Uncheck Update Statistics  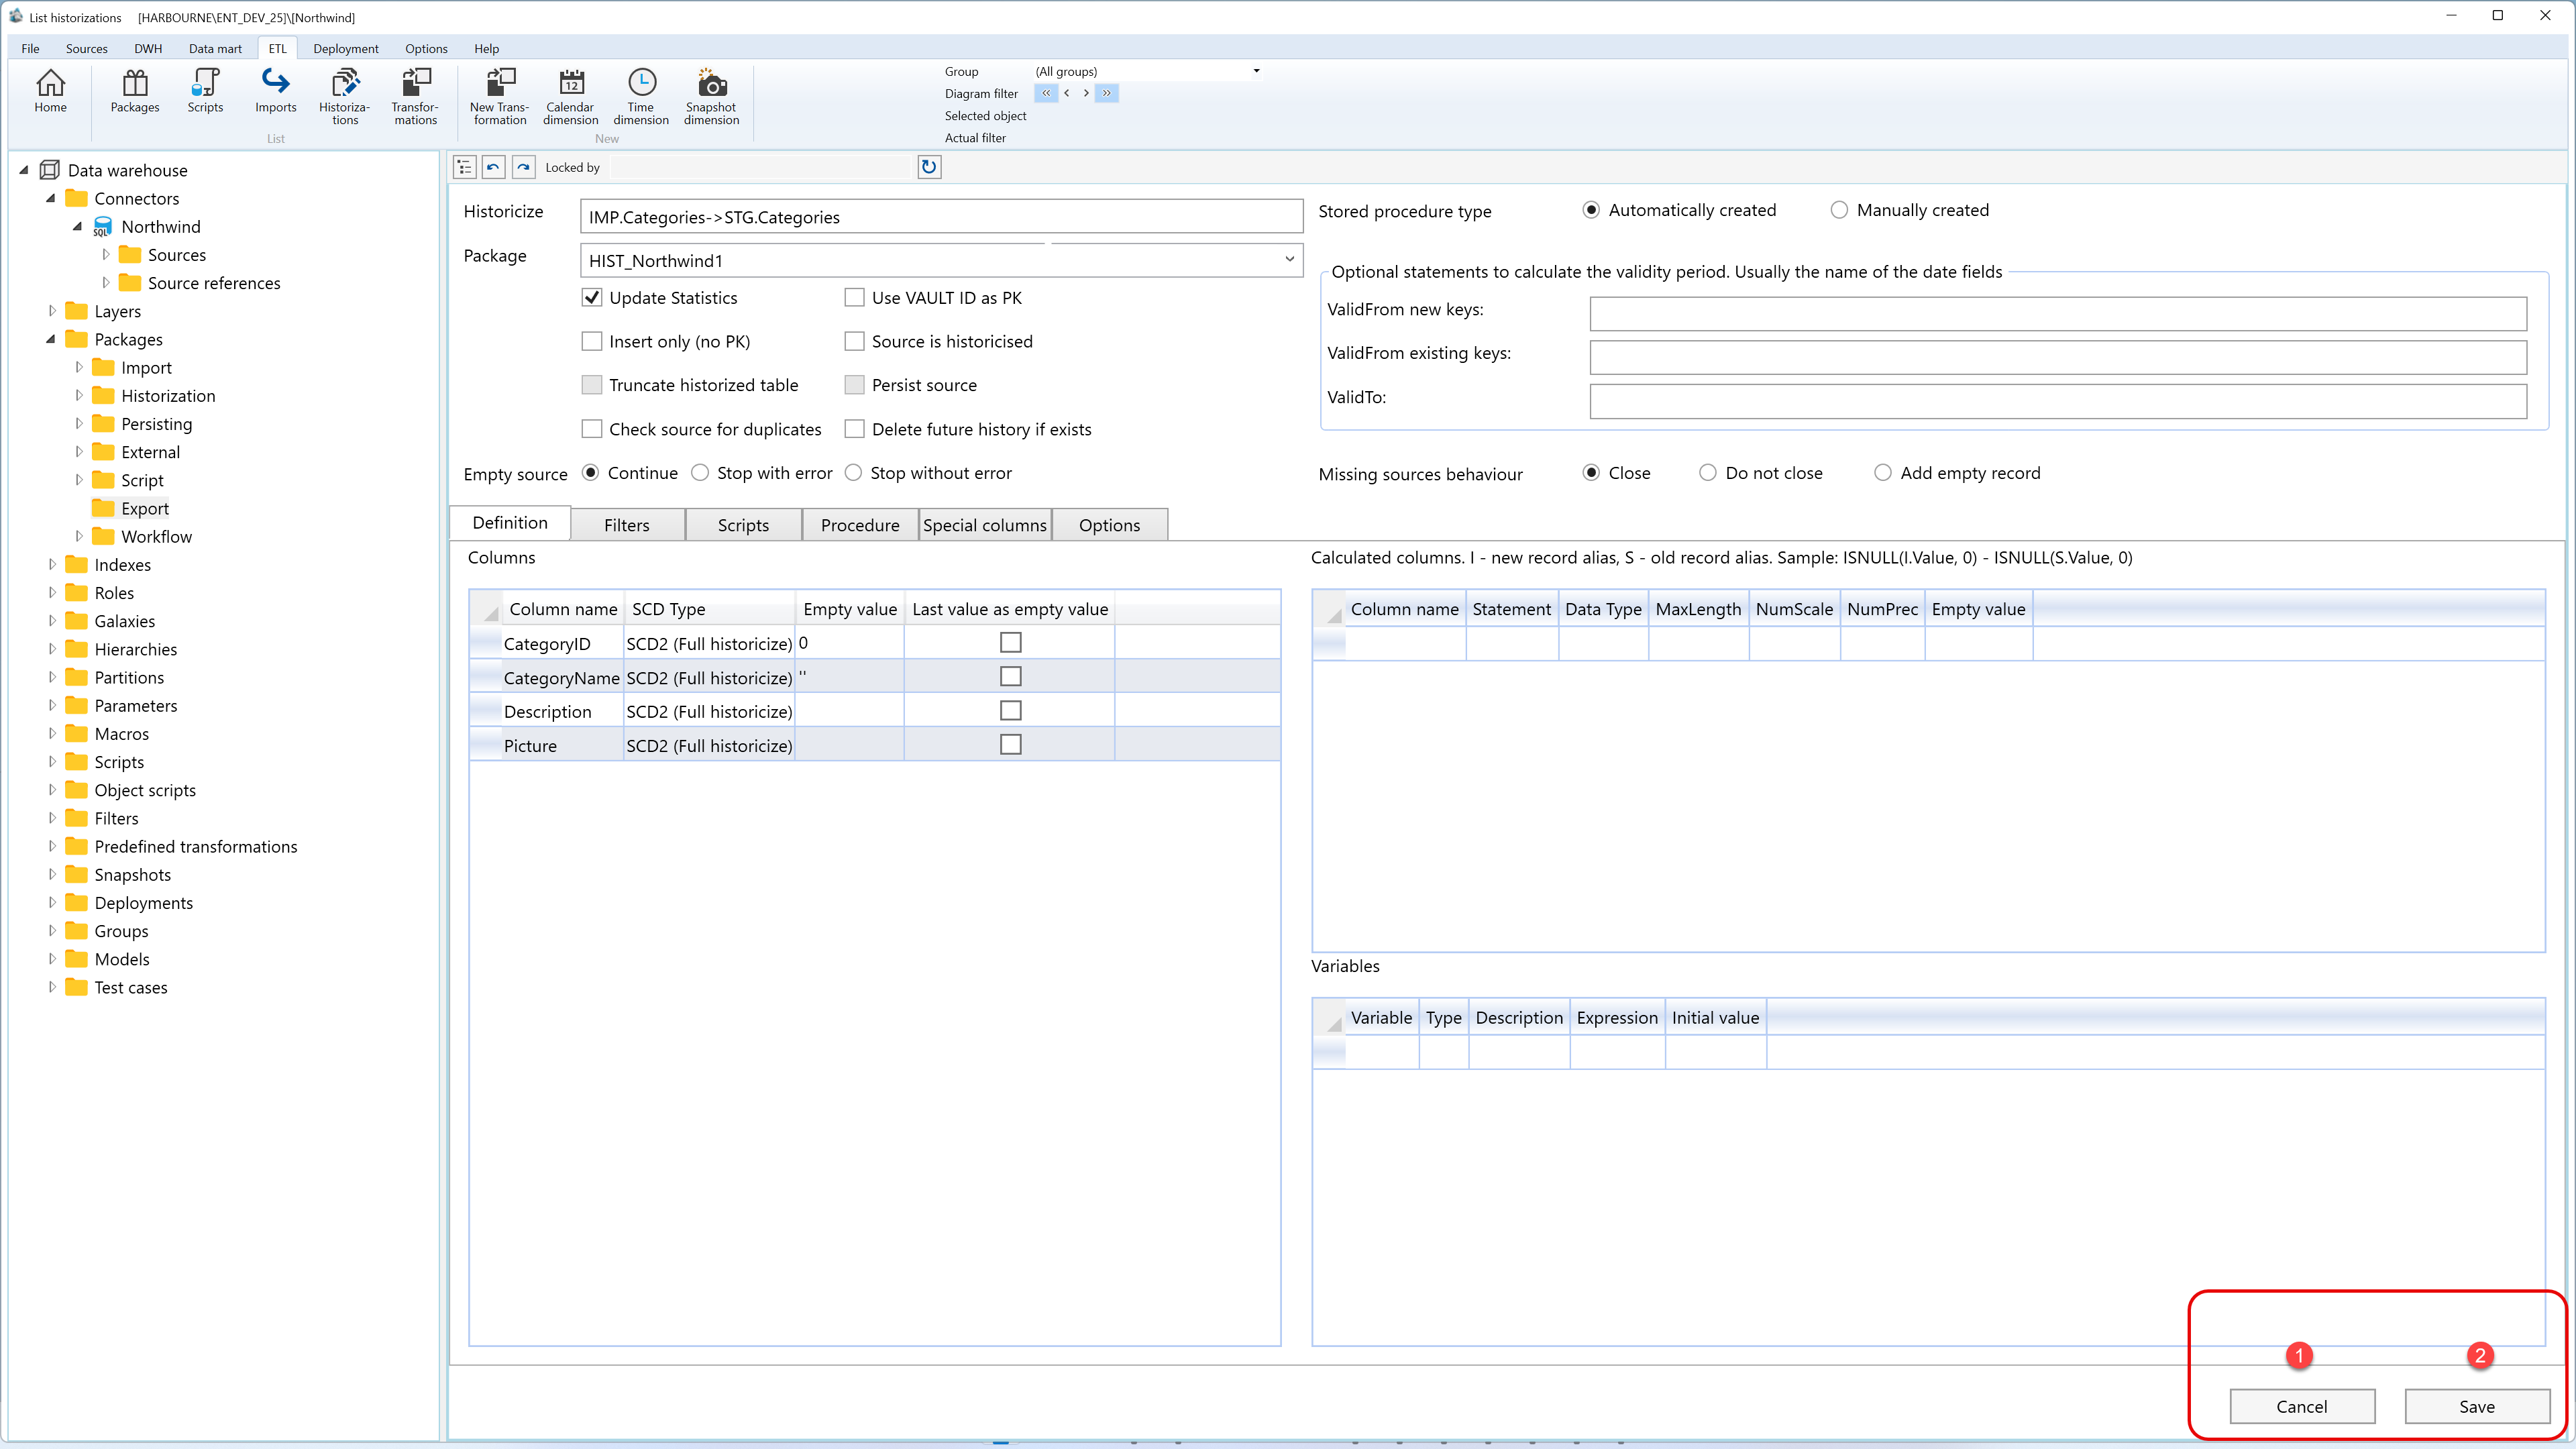(x=592, y=298)
